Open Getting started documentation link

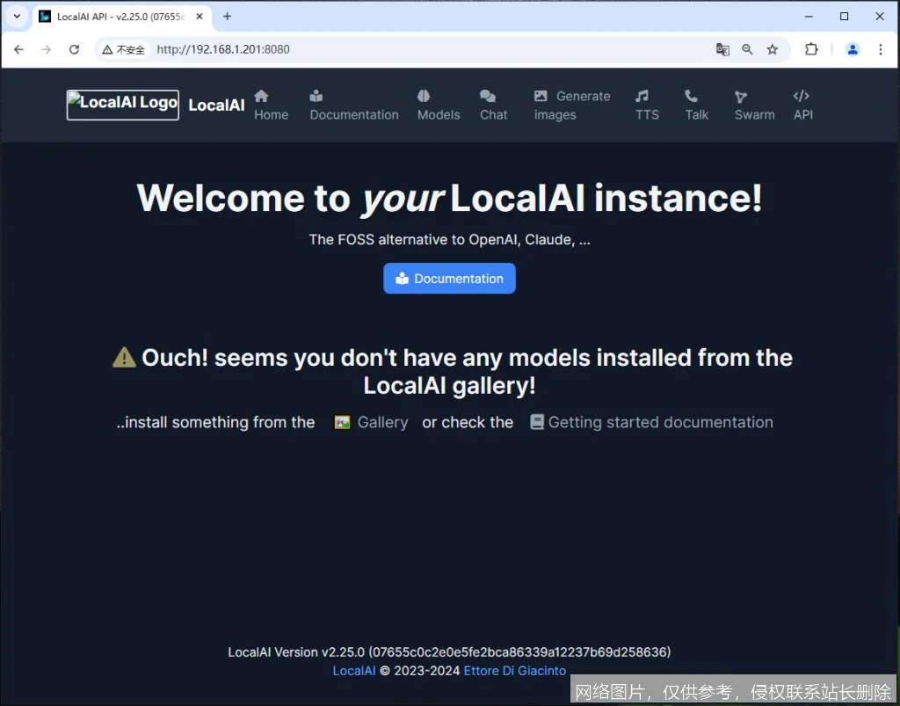point(651,422)
